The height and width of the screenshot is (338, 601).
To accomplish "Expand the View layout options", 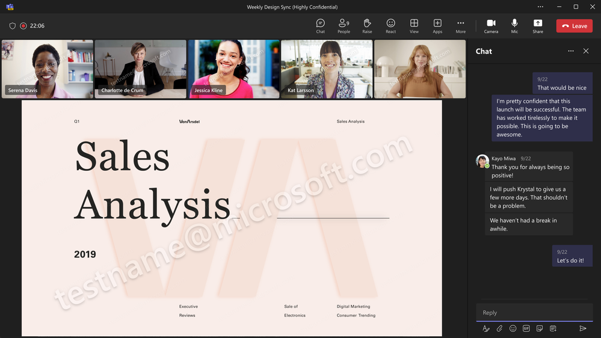I will click(414, 26).
